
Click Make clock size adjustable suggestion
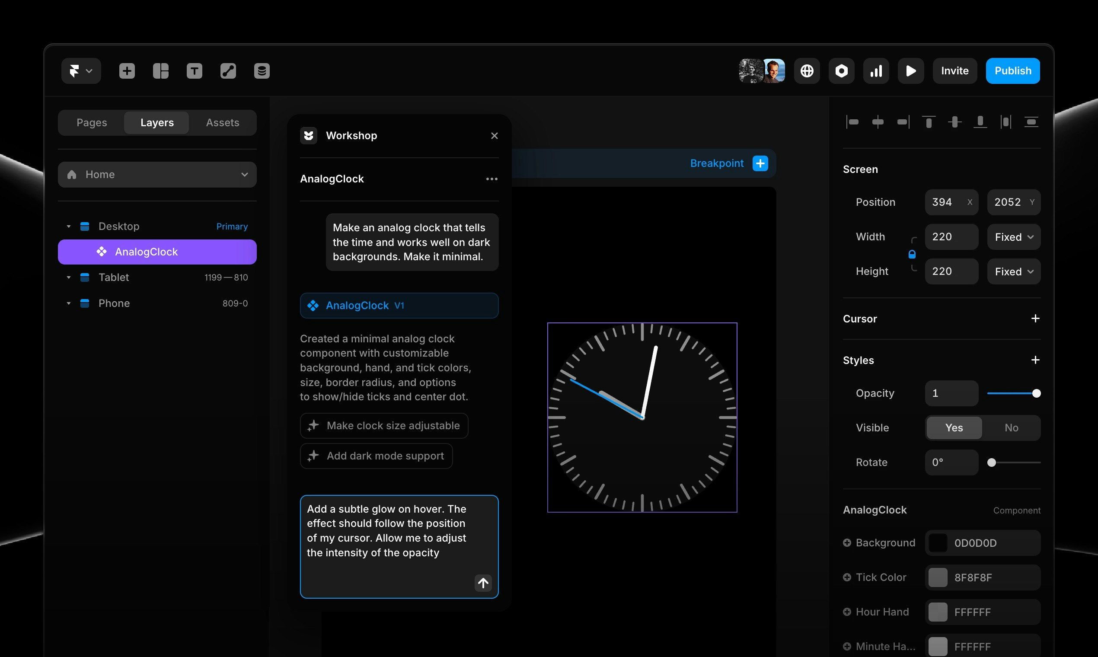pyautogui.click(x=384, y=425)
